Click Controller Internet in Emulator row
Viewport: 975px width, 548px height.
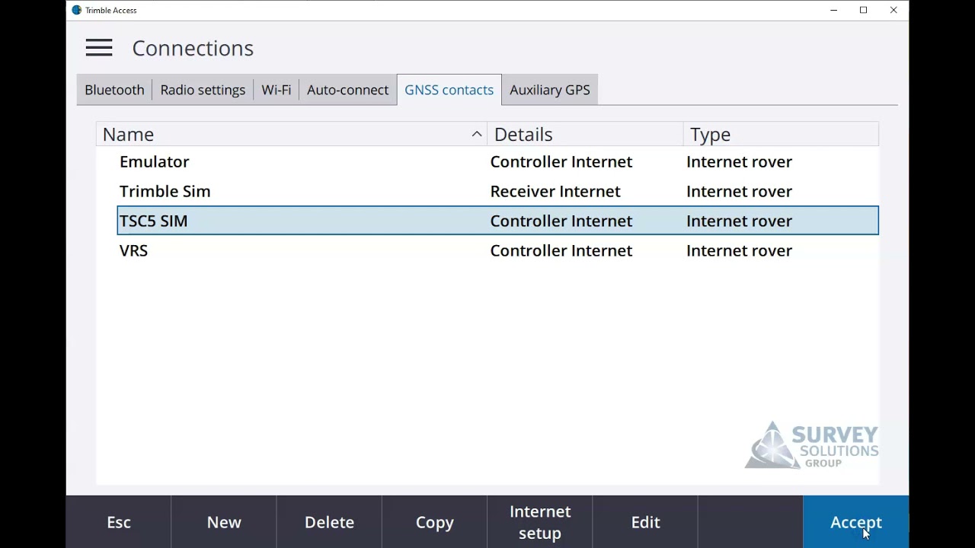(x=561, y=161)
